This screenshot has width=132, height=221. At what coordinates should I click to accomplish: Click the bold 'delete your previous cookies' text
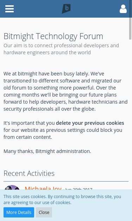90,123
